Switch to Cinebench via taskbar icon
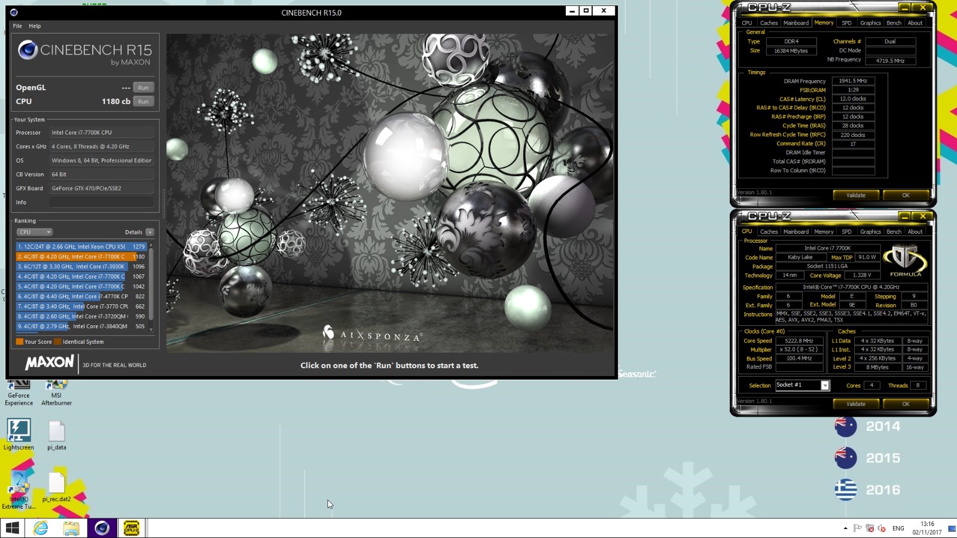This screenshot has height=538, width=957. [x=102, y=528]
